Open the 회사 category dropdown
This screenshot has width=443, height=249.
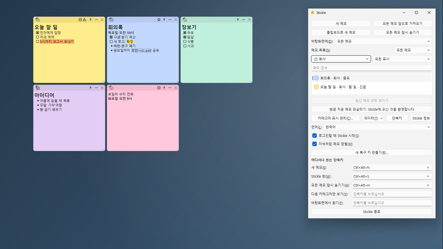click(341, 59)
